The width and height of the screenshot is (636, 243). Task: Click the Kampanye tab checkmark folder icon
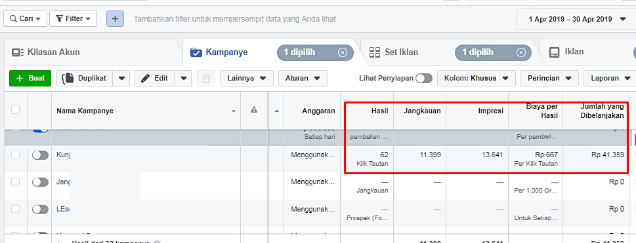click(196, 52)
